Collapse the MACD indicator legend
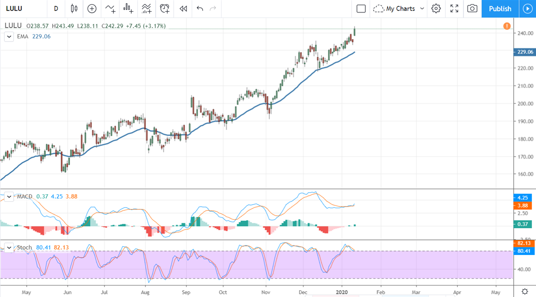The image size is (536, 297). [8, 197]
